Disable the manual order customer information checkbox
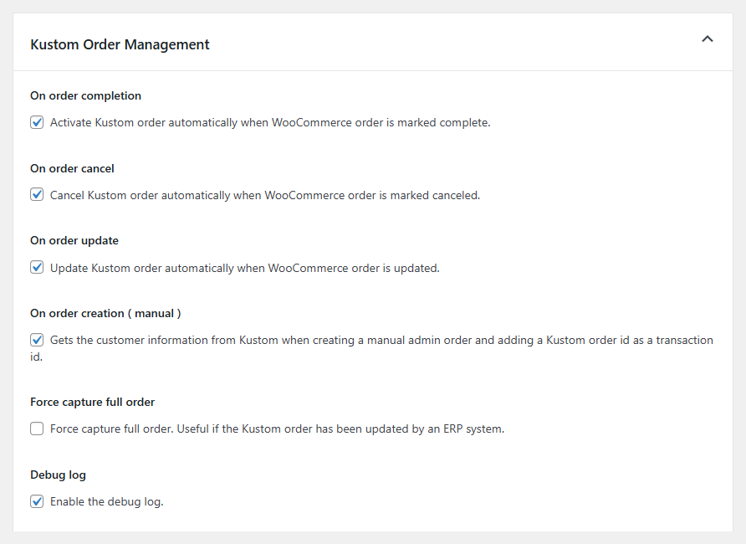Viewport: 746px width, 544px height. (37, 341)
